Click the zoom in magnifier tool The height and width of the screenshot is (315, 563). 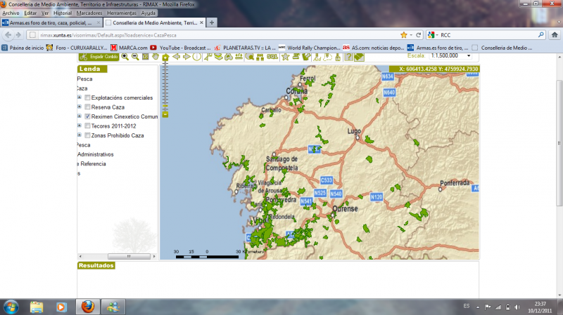point(125,57)
